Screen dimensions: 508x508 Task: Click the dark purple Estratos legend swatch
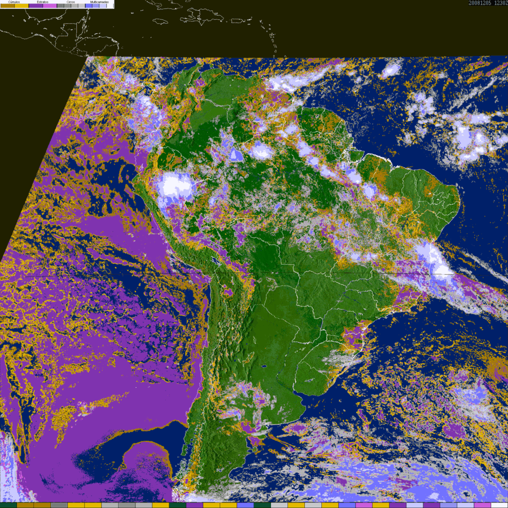coord(36,6)
